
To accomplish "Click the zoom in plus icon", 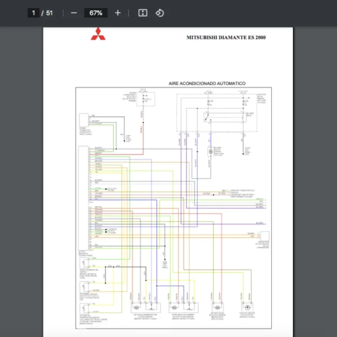I will tap(117, 13).
